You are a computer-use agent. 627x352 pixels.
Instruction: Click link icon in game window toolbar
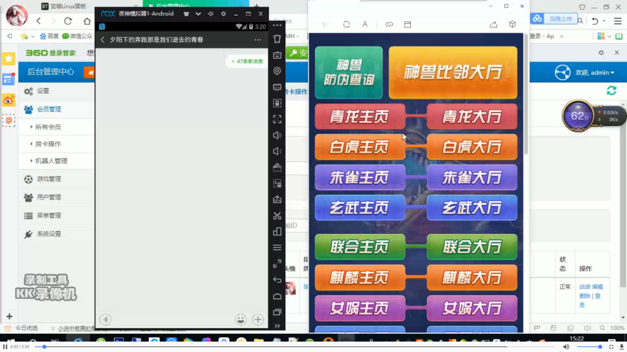coord(389,24)
